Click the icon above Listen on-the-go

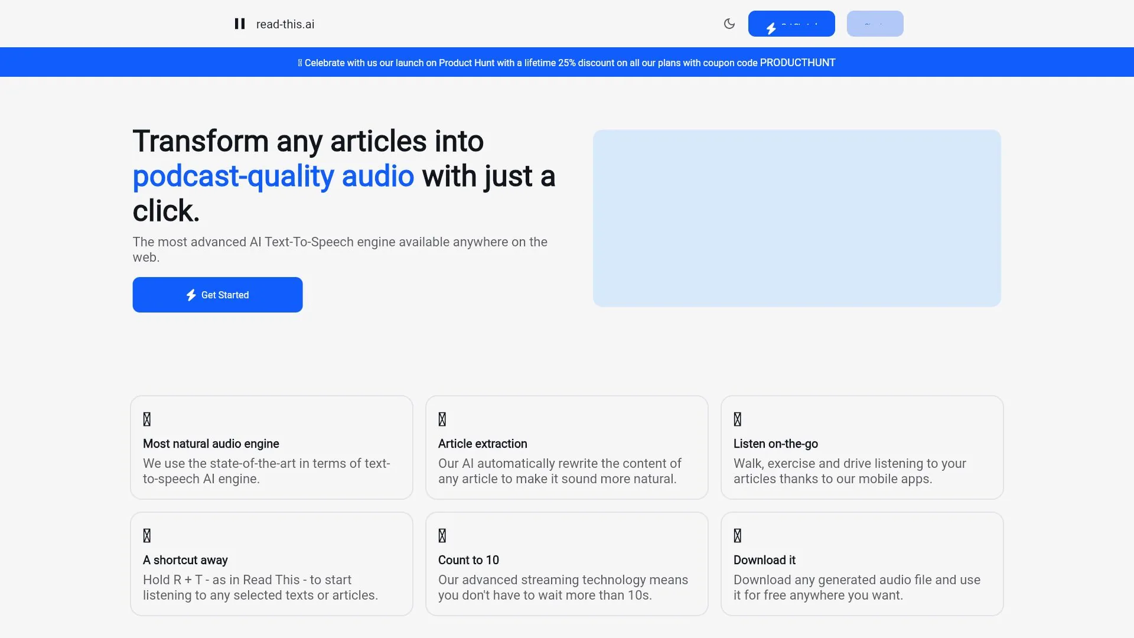pos(738,419)
